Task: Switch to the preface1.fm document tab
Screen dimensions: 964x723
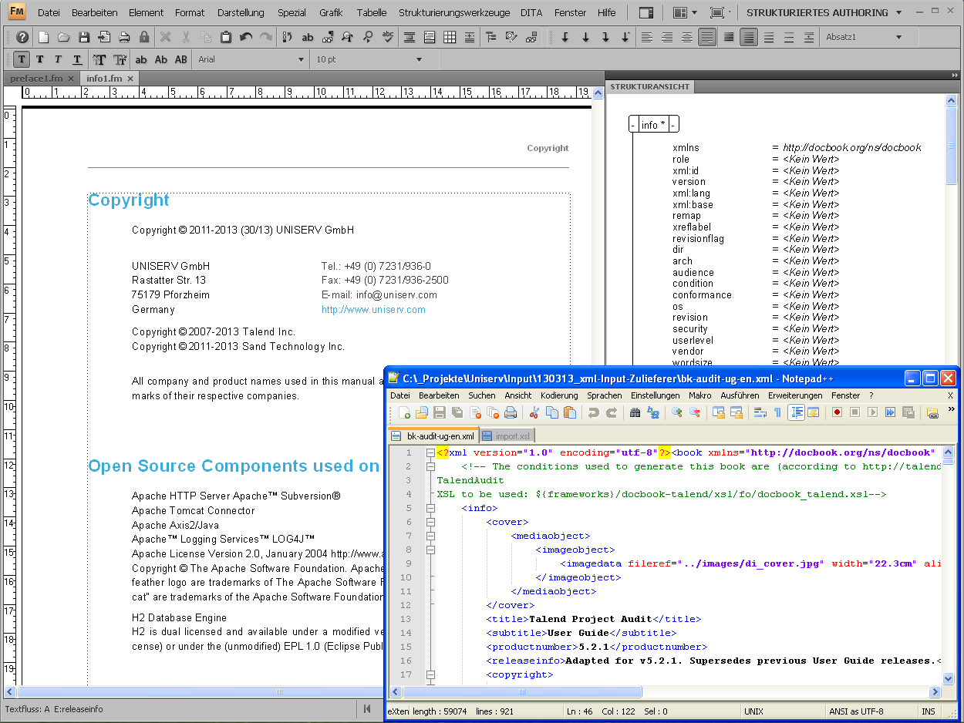Action: click(x=36, y=79)
